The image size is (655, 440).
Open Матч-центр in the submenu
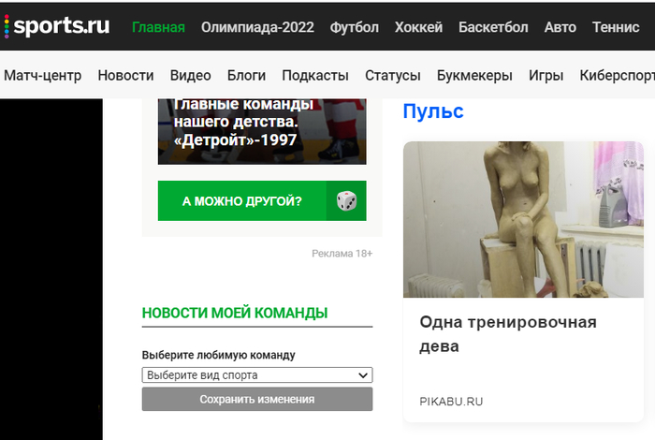point(43,76)
